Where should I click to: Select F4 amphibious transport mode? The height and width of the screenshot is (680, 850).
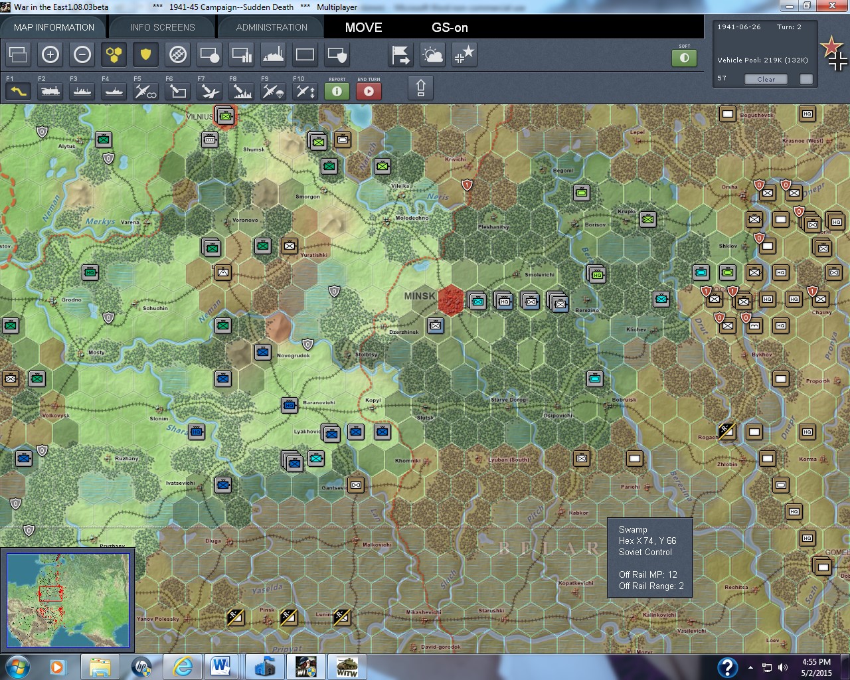(114, 91)
